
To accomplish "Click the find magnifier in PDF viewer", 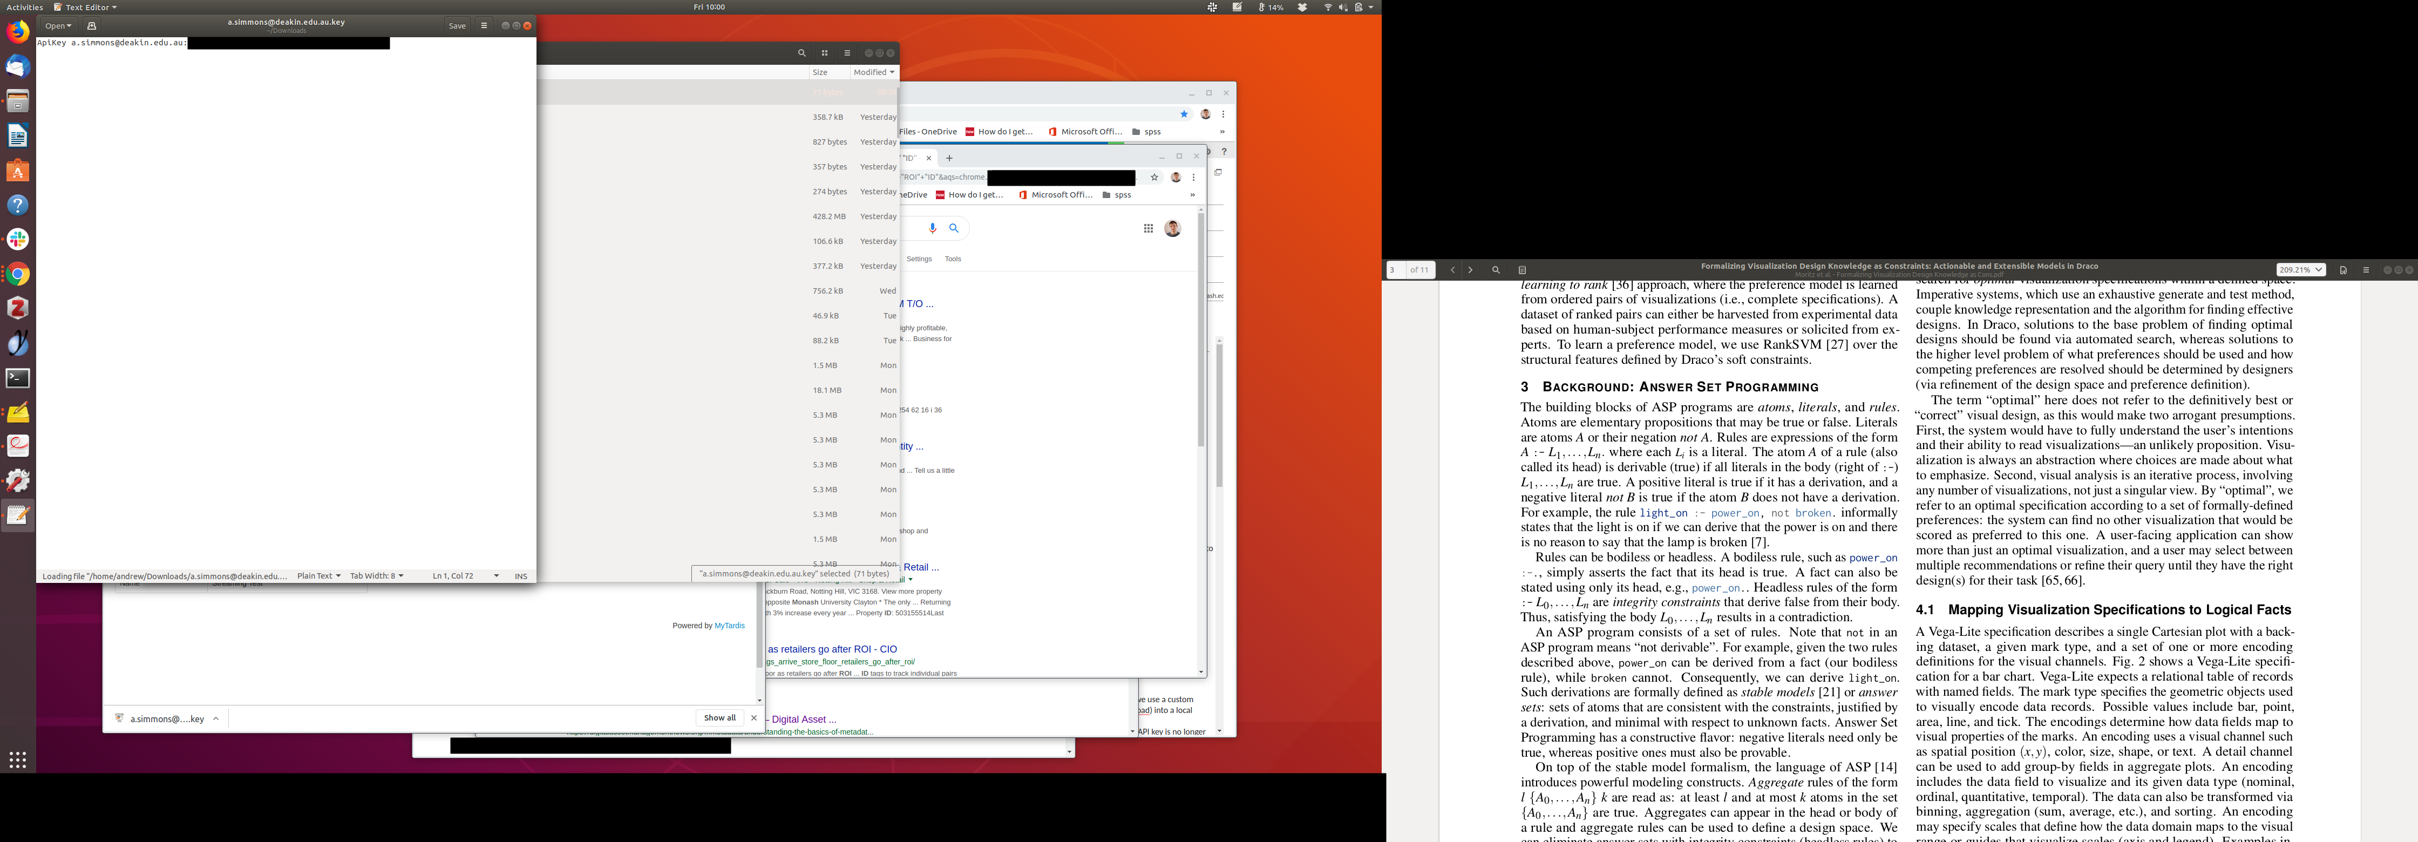I will 1496,270.
